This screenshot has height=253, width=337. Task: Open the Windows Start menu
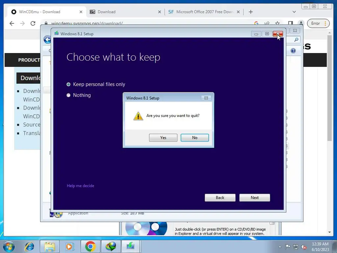click(x=9, y=246)
